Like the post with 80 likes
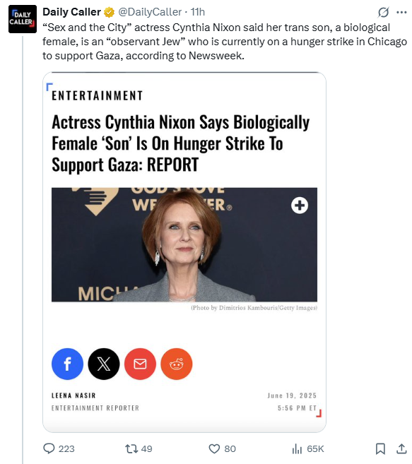412x464 pixels. click(223, 448)
